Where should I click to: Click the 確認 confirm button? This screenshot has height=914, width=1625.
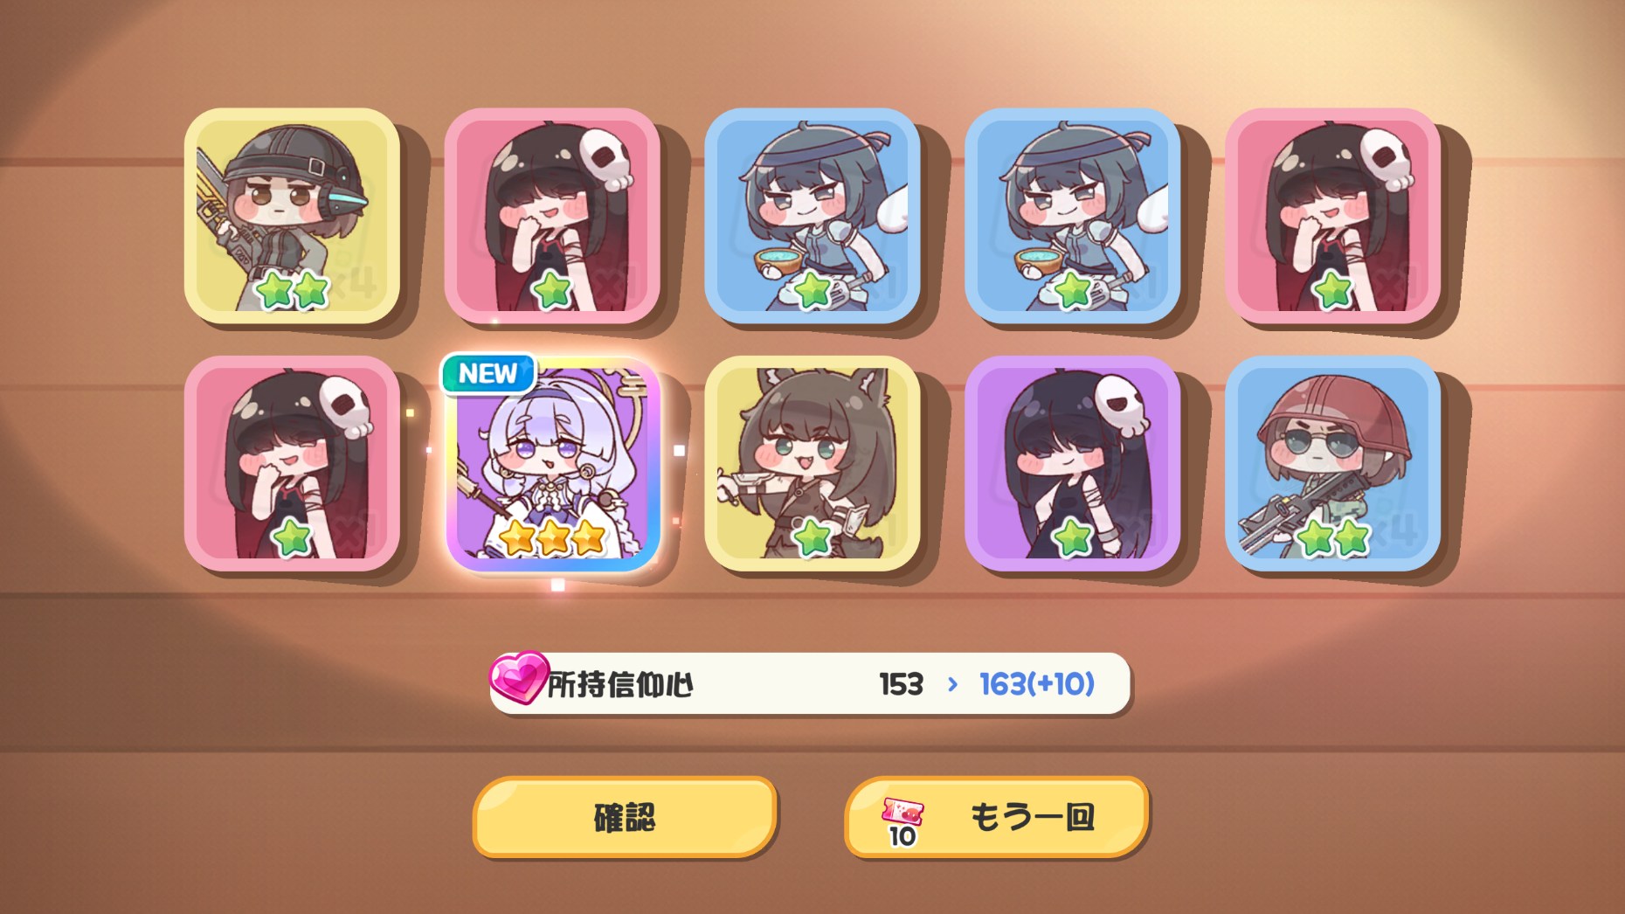click(x=625, y=817)
